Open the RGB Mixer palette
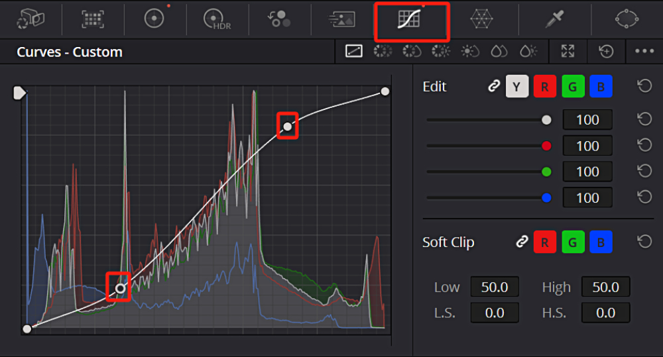This screenshot has height=357, width=663. 279,19
